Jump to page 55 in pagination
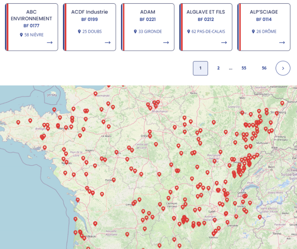 [244, 68]
